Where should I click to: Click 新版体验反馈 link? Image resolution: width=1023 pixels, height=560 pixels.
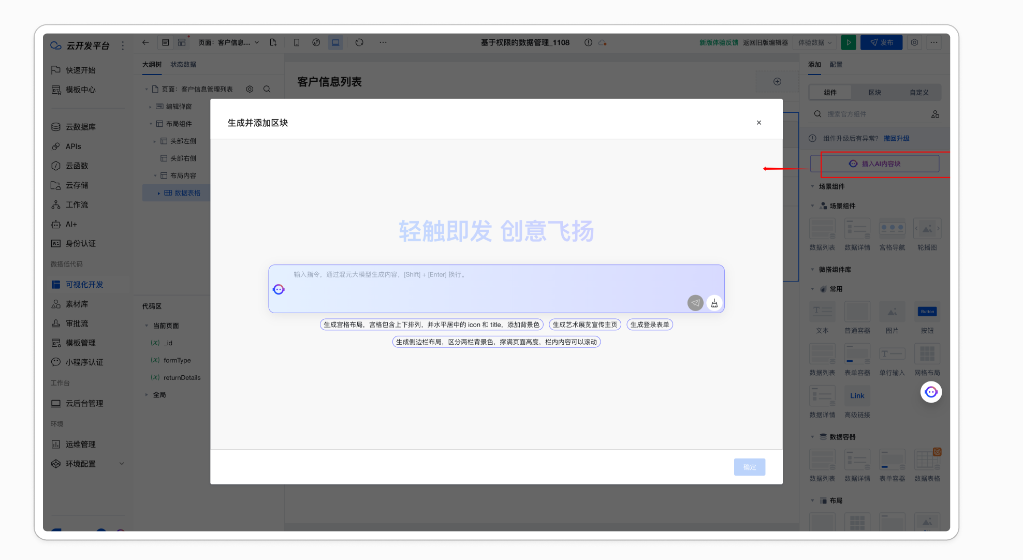[719, 42]
